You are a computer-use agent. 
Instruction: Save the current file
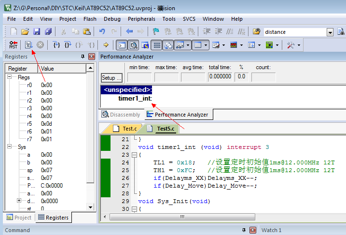pyautogui.click(x=37, y=31)
